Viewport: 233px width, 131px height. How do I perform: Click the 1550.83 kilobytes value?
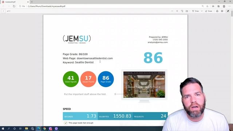[x=122, y=116]
